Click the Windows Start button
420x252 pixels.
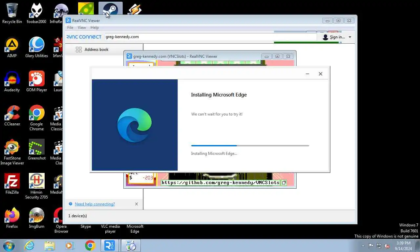(9, 245)
